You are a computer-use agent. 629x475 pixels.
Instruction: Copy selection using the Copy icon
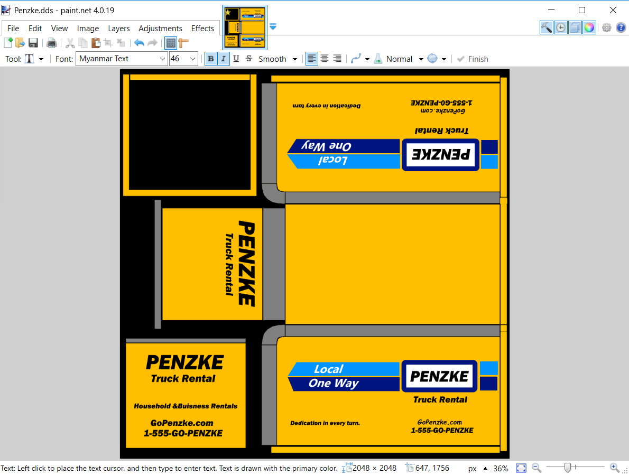(x=83, y=42)
